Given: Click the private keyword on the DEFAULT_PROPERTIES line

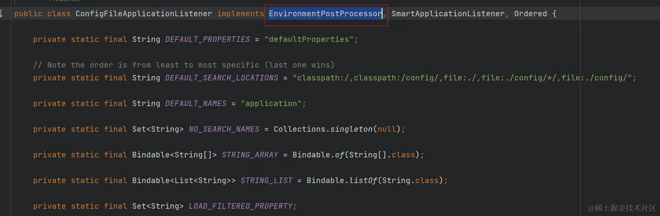Looking at the screenshot, I should tap(49, 39).
